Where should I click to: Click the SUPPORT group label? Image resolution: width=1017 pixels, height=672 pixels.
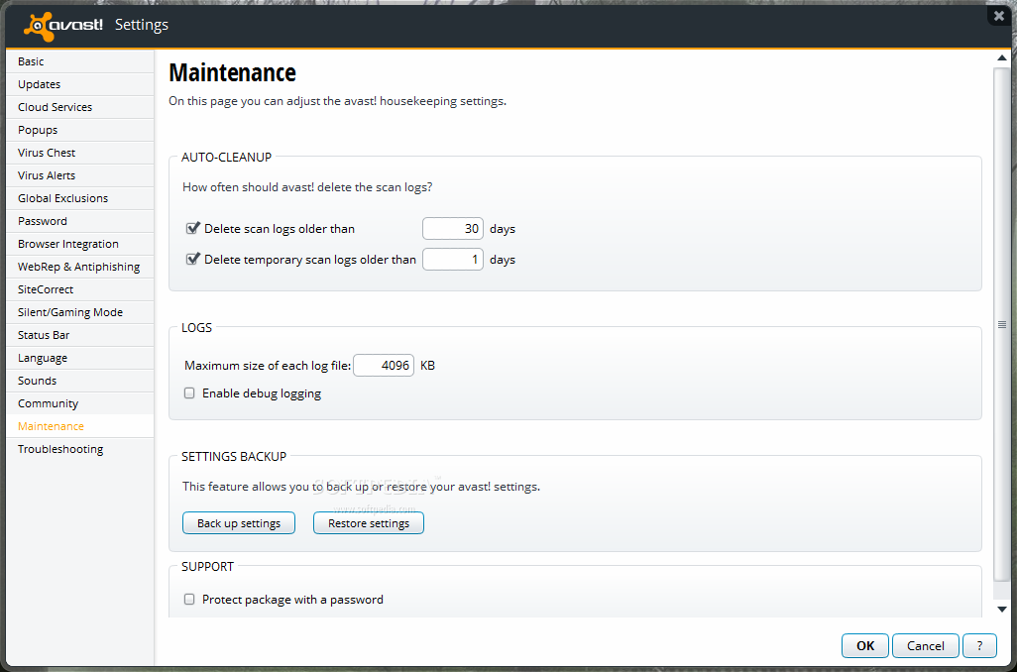tap(207, 566)
